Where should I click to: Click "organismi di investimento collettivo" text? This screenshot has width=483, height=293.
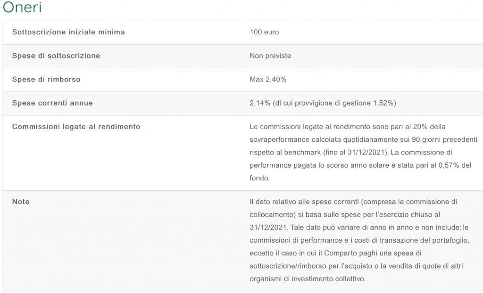(x=308, y=278)
